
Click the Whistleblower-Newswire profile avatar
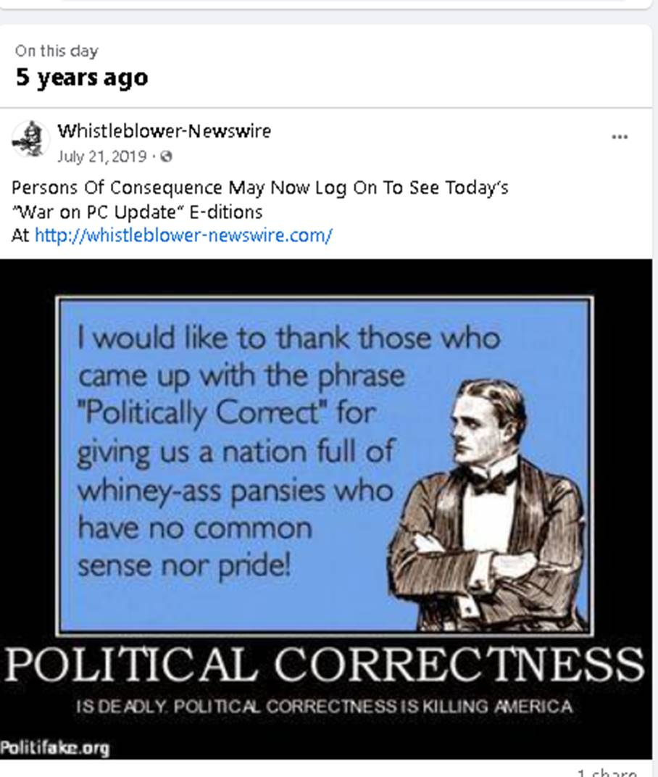click(30, 138)
